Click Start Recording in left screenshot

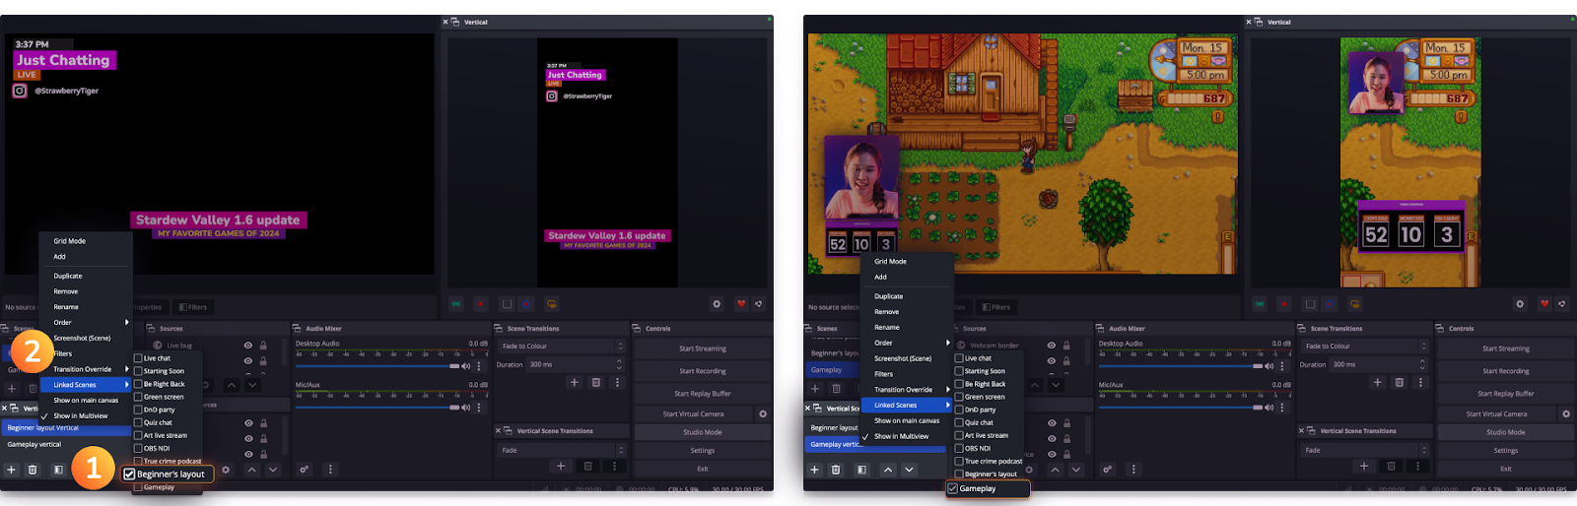coord(702,371)
